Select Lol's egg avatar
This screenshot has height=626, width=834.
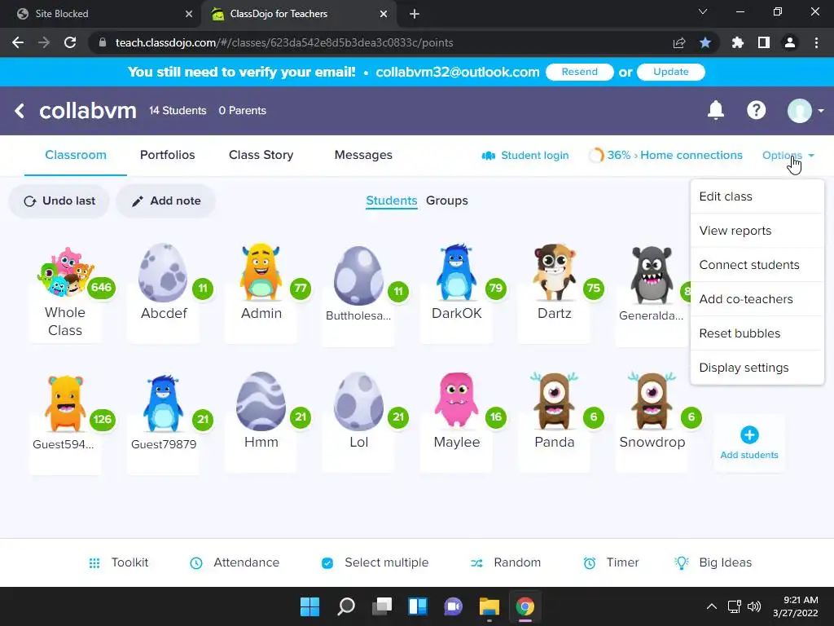[358, 401]
